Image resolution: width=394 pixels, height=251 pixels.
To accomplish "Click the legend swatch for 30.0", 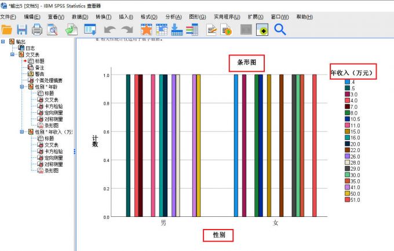I will pos(347,175).
